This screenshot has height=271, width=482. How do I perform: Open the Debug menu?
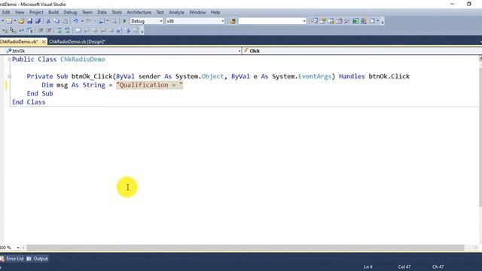point(70,12)
